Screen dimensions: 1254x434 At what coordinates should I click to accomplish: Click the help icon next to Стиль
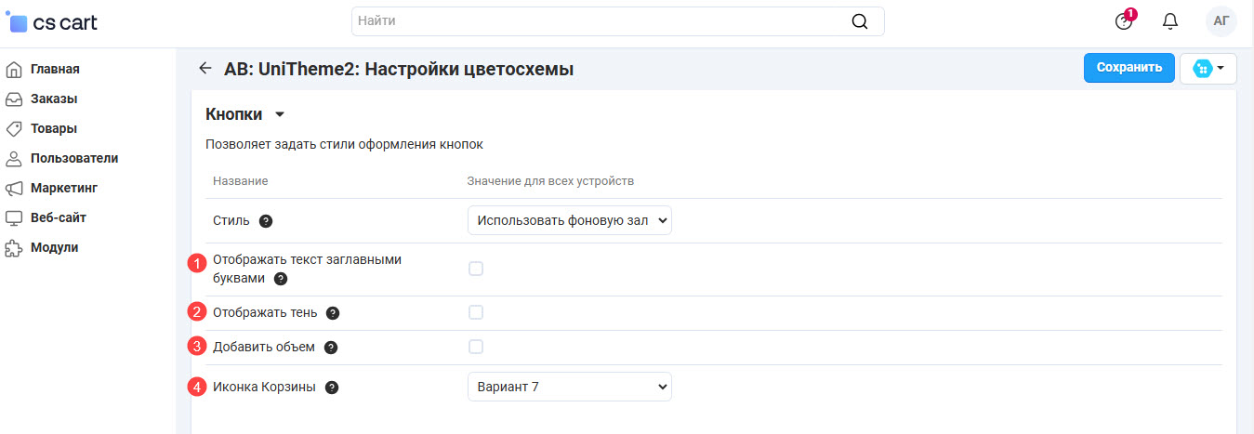pos(266,221)
